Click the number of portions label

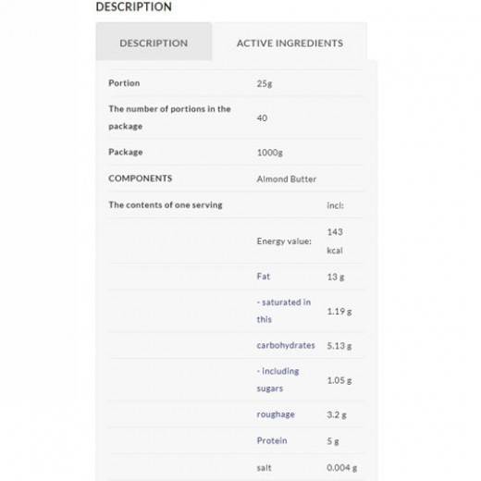[169, 117]
